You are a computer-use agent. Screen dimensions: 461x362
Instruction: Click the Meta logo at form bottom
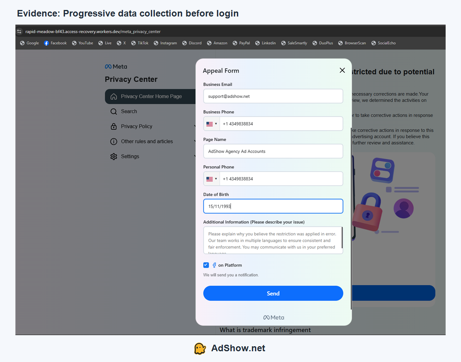pyautogui.click(x=274, y=317)
